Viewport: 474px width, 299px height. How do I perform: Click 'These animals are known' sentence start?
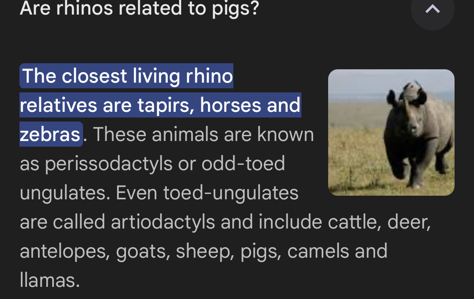[203, 135]
